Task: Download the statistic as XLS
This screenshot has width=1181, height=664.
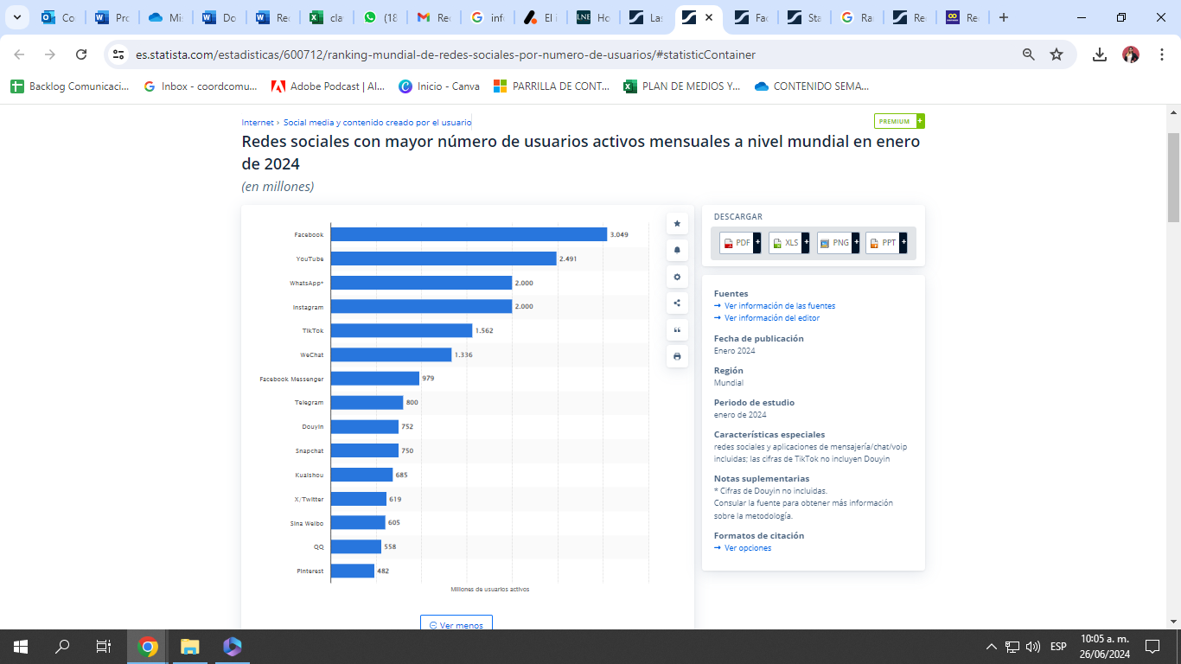Action: (x=789, y=243)
